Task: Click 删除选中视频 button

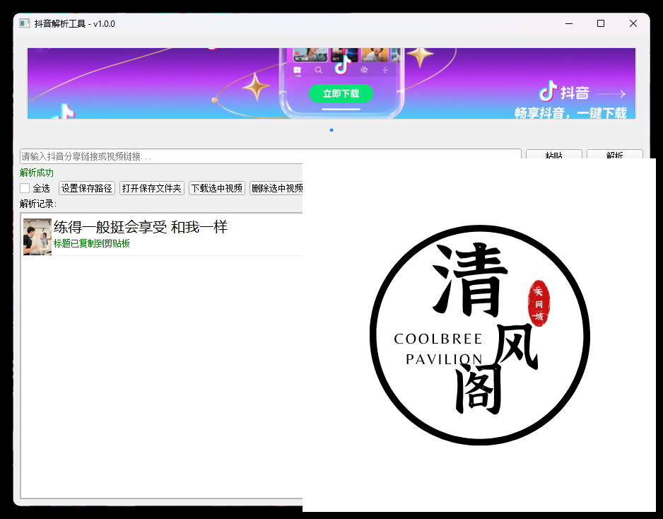Action: click(x=276, y=188)
